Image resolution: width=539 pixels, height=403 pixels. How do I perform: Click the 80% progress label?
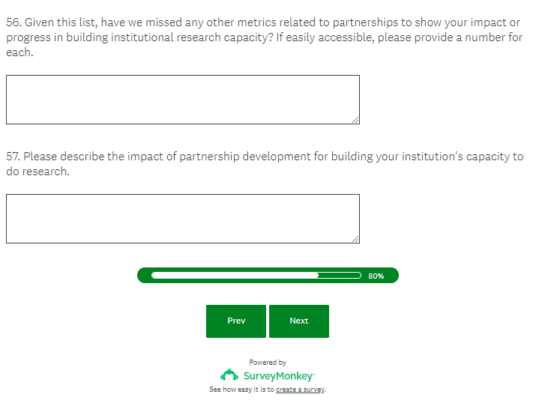[x=376, y=276]
